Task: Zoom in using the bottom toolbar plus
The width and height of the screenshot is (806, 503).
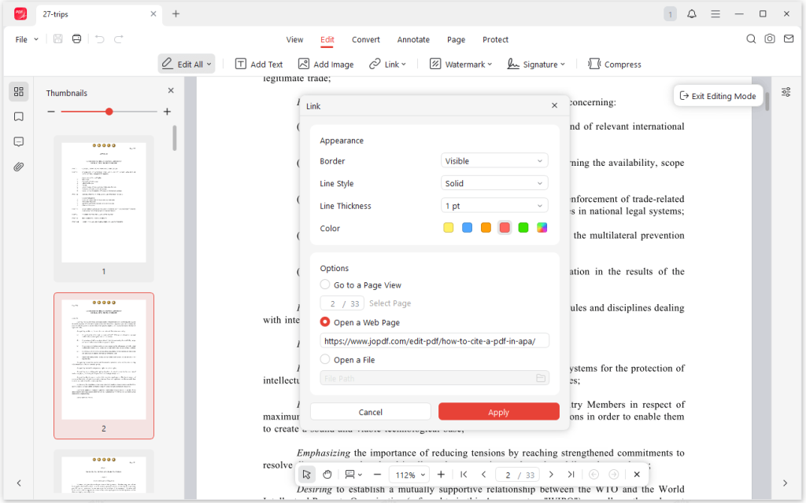Action: (441, 475)
